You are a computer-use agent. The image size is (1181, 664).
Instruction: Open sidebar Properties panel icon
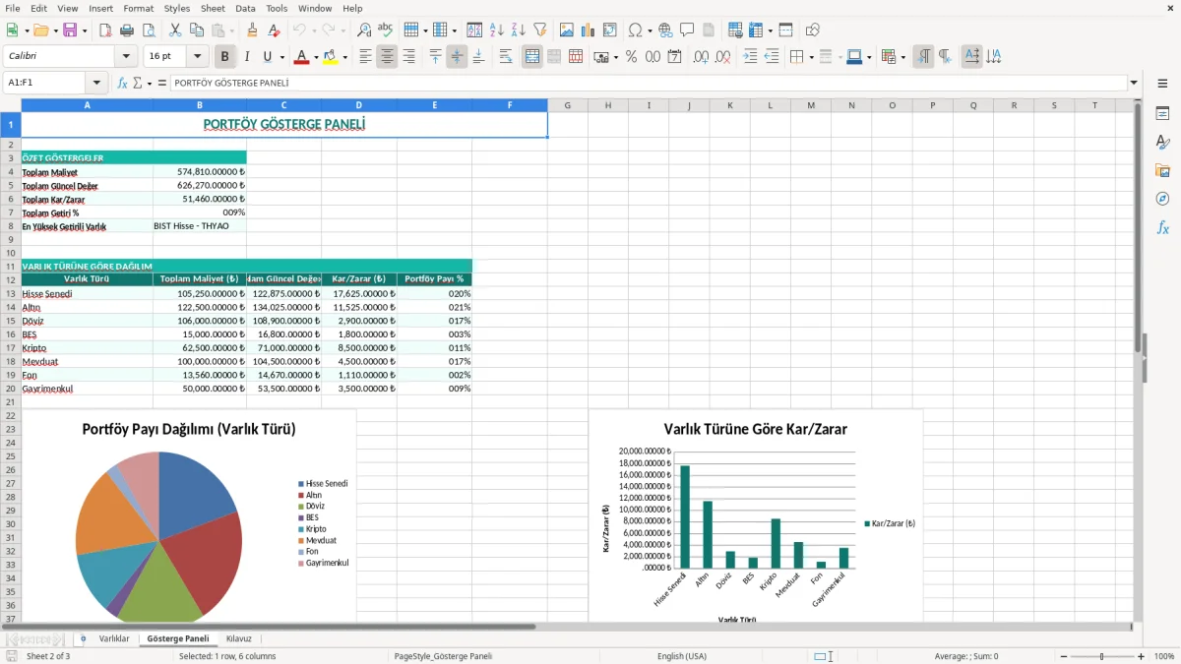[x=1162, y=113]
